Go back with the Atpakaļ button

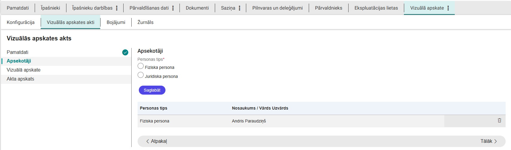click(x=156, y=141)
